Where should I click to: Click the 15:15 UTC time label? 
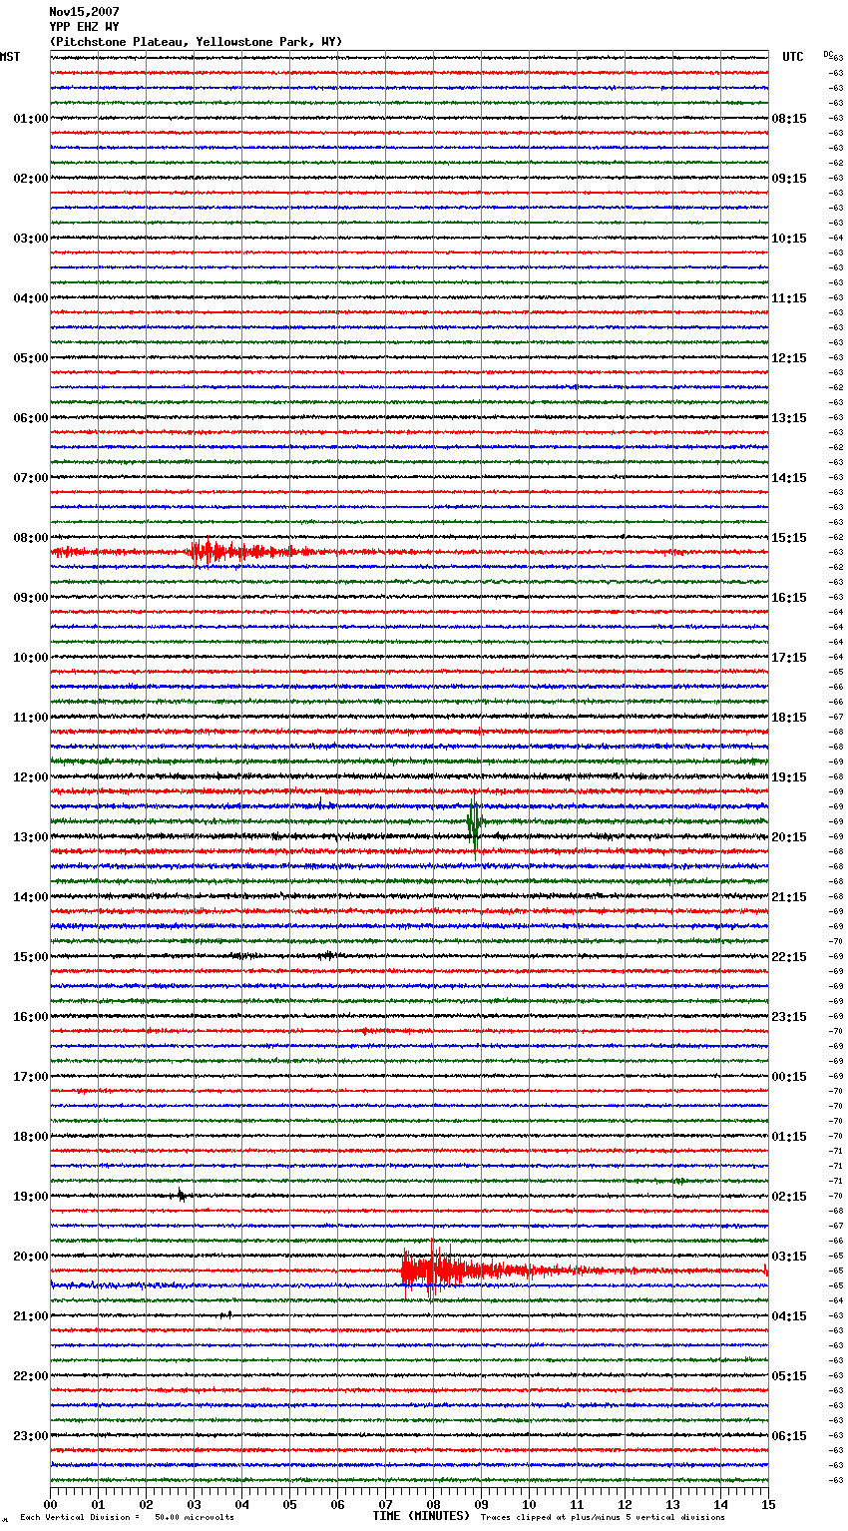click(789, 538)
